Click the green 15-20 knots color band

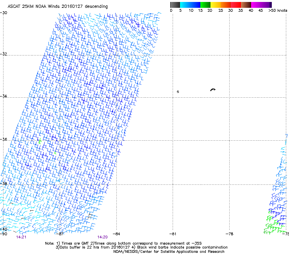(205, 5)
